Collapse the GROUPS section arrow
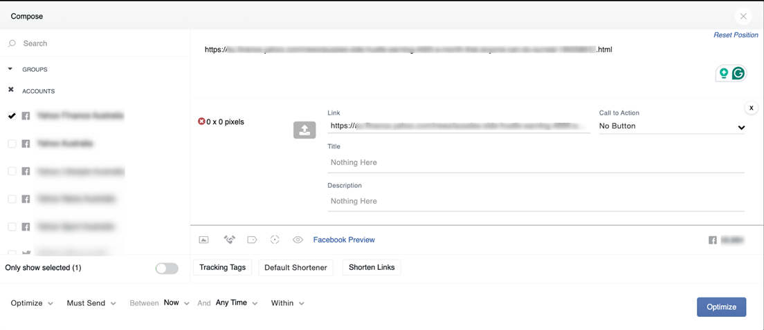The height and width of the screenshot is (330, 764). click(x=10, y=69)
